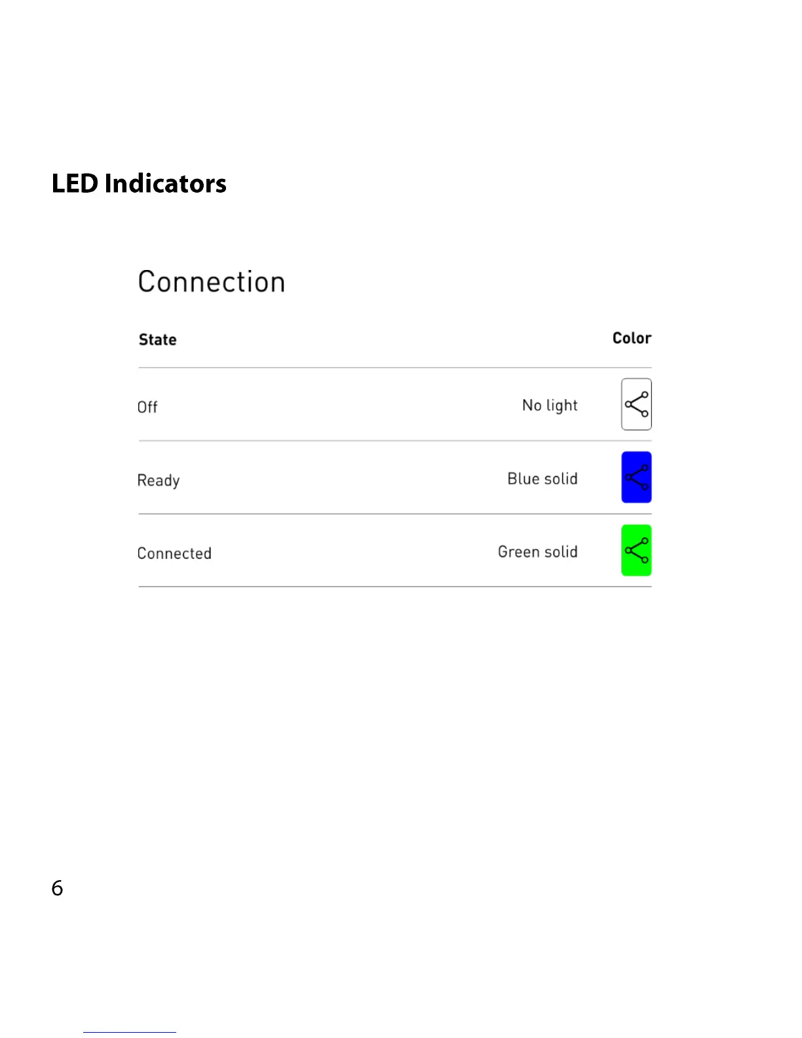Click the blue solid connection icon
Viewport: 802px width, 1038px height.
[636, 477]
